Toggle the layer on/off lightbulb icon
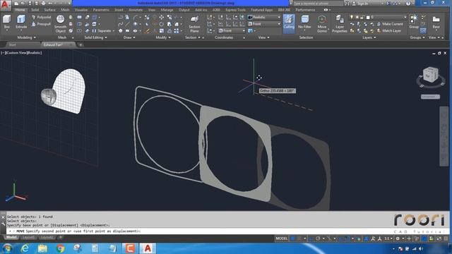 tap(352, 17)
